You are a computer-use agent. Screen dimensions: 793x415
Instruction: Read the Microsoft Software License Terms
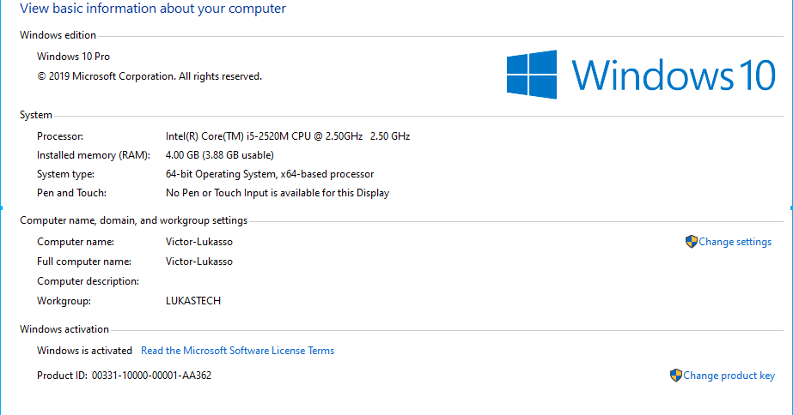(x=237, y=351)
